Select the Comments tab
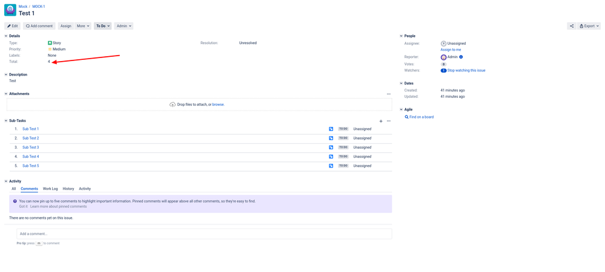 29,189
